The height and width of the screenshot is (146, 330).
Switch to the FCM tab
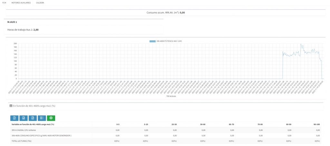(x=4, y=3)
